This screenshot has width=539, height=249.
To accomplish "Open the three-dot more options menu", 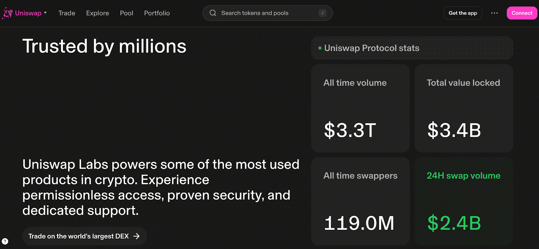I will (x=494, y=13).
